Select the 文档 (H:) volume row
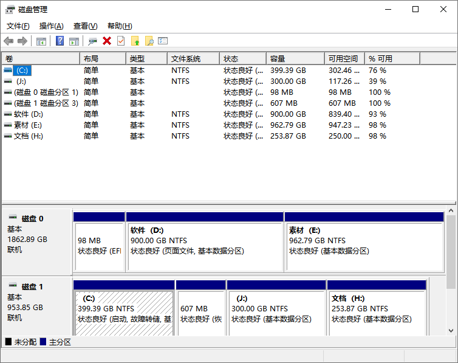This screenshot has width=458, height=363. click(29, 136)
